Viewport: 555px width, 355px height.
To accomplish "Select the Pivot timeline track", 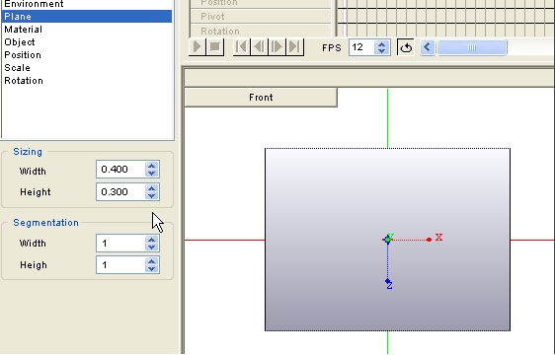I will [x=261, y=17].
